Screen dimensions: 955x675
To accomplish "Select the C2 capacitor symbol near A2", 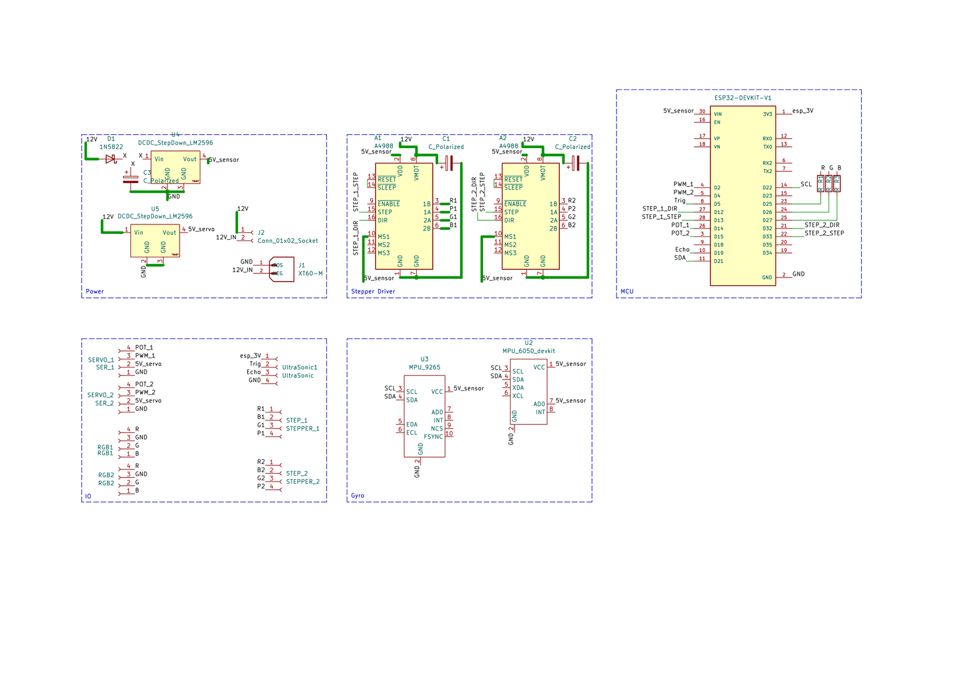I will click(575, 163).
